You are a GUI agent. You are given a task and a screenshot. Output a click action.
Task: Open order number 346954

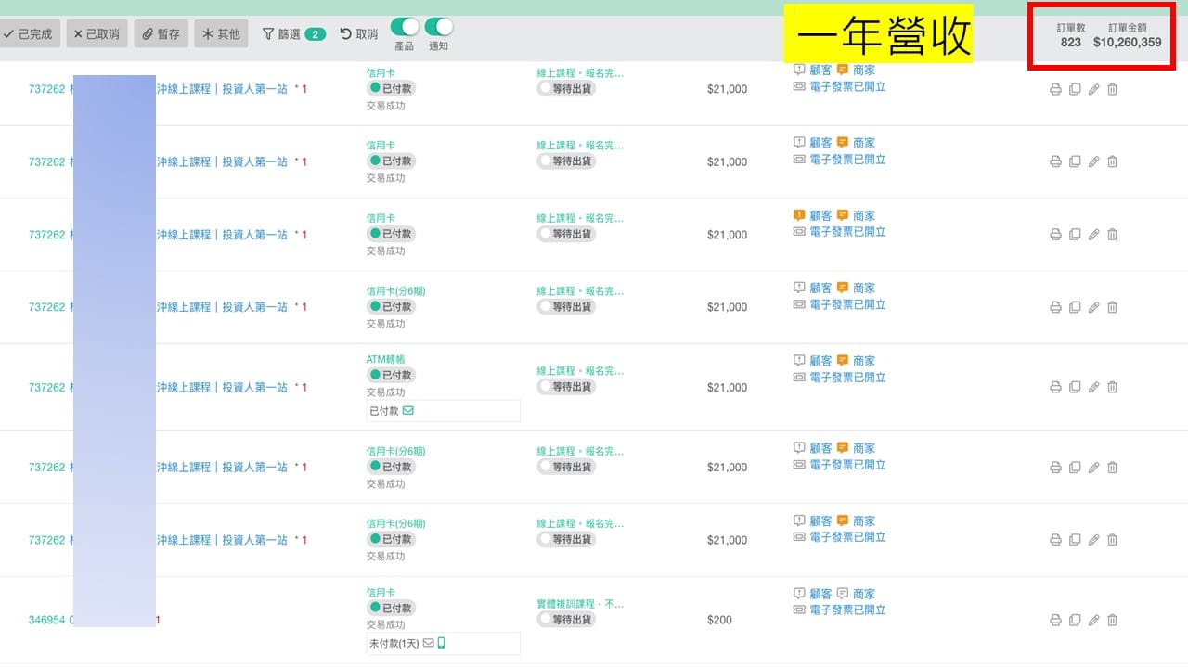coord(46,620)
